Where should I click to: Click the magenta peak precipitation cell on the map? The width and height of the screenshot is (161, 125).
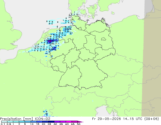click(x=50, y=41)
